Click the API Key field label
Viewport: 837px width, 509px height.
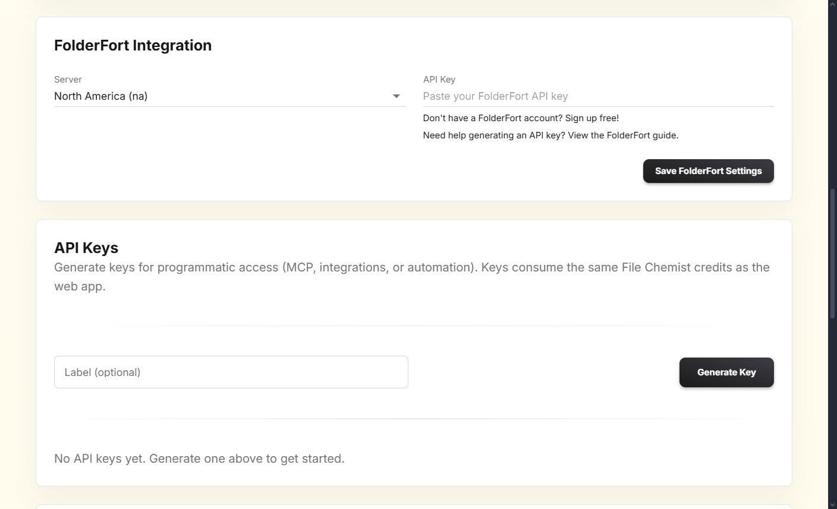(x=439, y=80)
